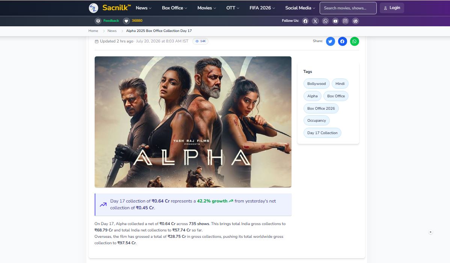
Task: Click the '36880' likes count
Action: pyautogui.click(x=137, y=21)
